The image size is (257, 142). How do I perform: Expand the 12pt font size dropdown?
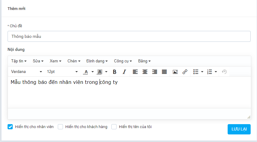(x=62, y=72)
